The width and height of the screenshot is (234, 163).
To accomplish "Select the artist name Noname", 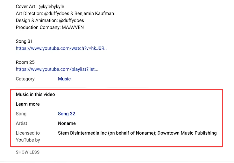I will point(67,123).
